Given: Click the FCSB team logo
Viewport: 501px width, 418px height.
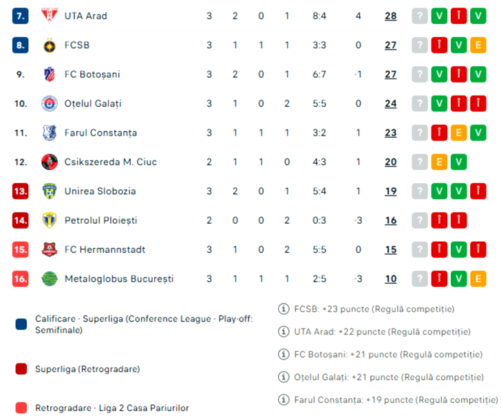Looking at the screenshot, I should tap(48, 45).
